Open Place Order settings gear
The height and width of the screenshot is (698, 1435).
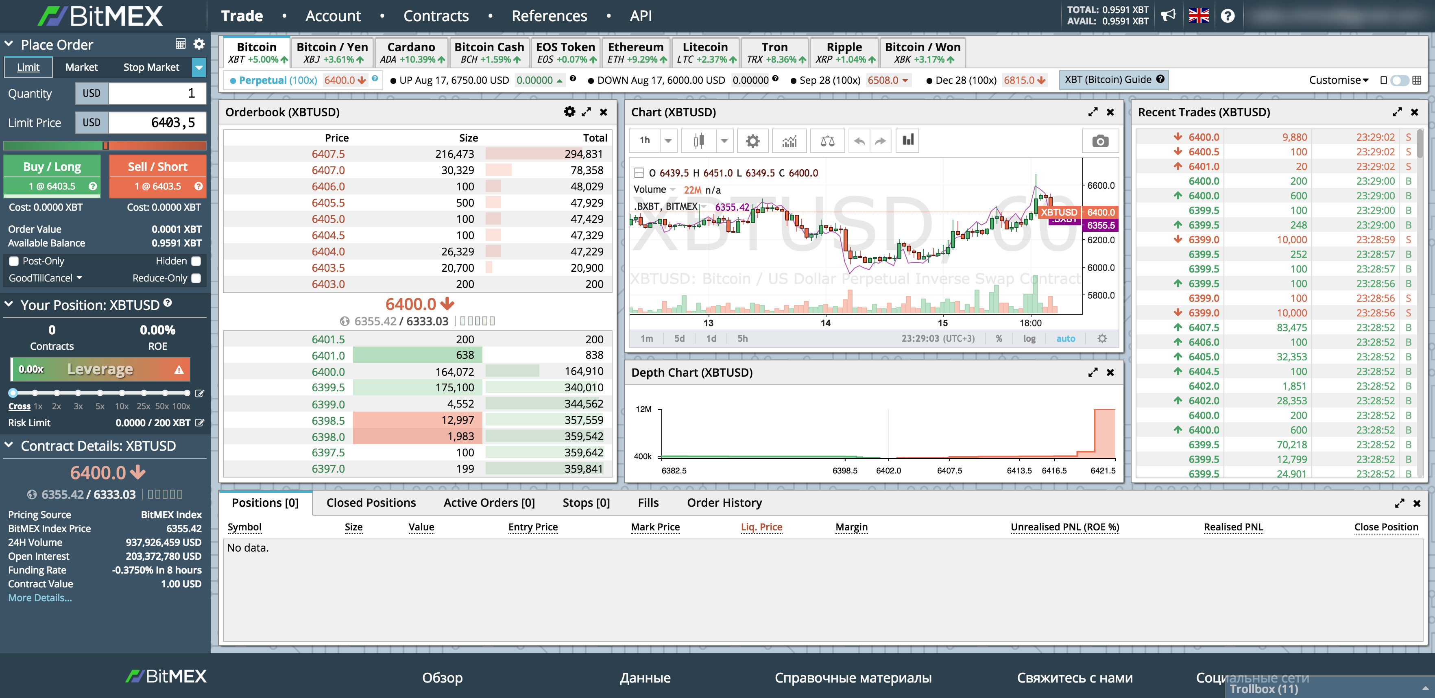pos(199,44)
